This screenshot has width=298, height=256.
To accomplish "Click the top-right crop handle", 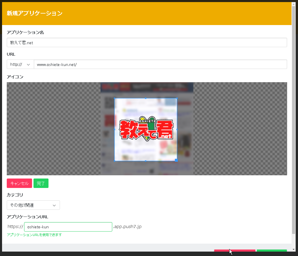I will [x=177, y=98].
